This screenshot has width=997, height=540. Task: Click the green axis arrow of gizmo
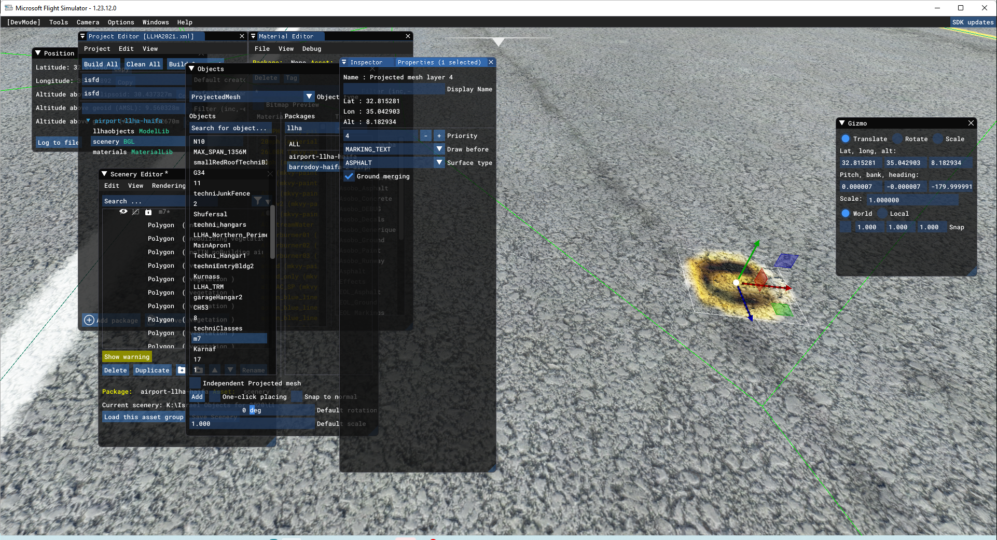757,244
